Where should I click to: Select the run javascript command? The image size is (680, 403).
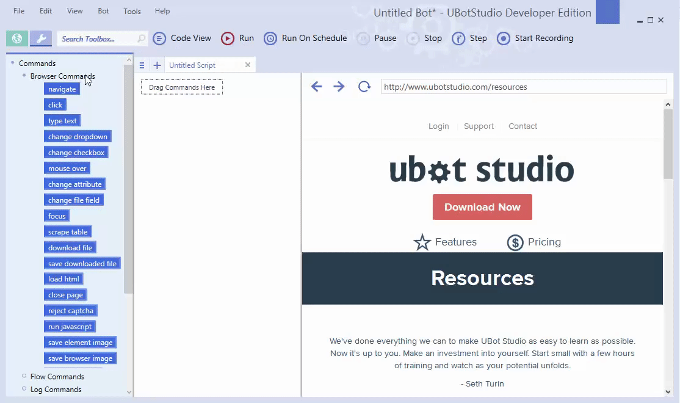point(70,327)
